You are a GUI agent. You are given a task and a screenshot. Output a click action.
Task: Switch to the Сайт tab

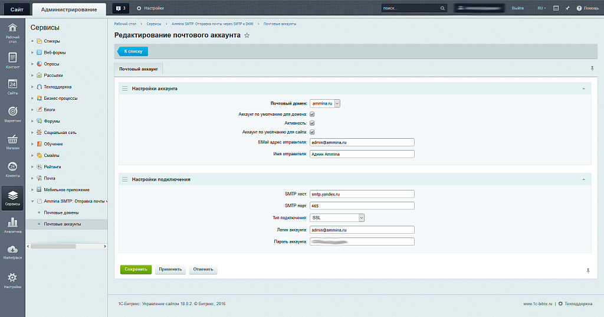[16, 8]
